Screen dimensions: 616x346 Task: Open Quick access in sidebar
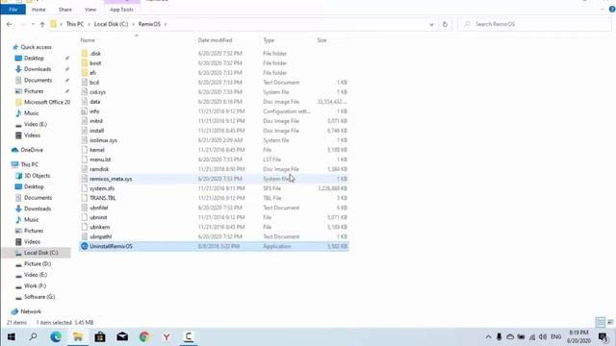click(x=36, y=47)
